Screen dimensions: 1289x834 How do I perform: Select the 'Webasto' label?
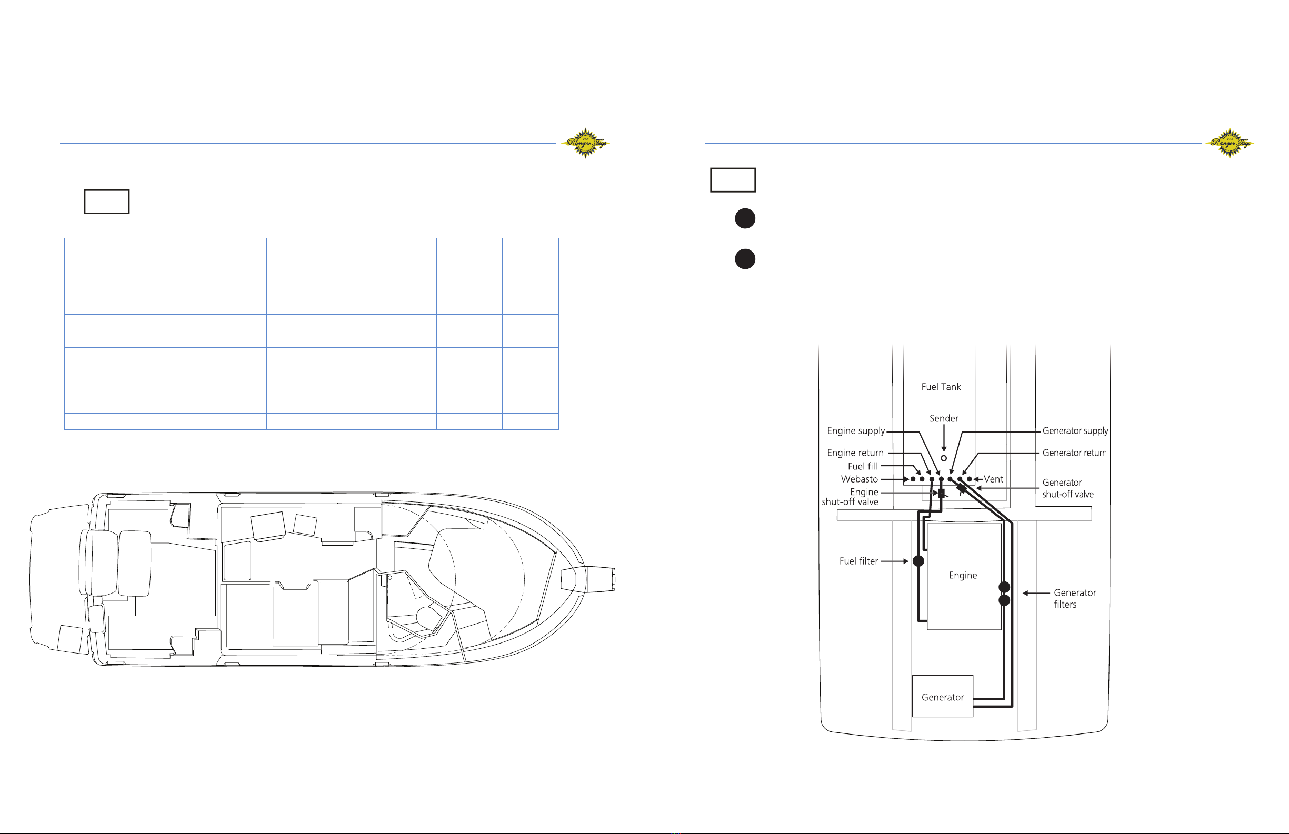click(x=859, y=479)
